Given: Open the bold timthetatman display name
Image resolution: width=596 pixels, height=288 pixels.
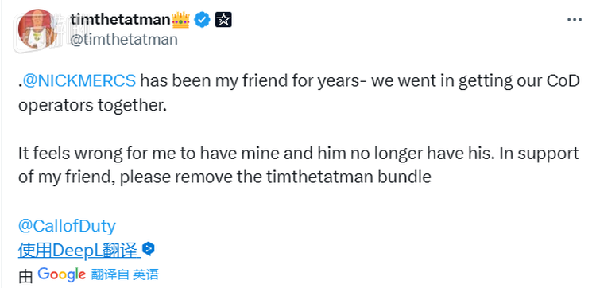Looking at the screenshot, I should point(120,19).
